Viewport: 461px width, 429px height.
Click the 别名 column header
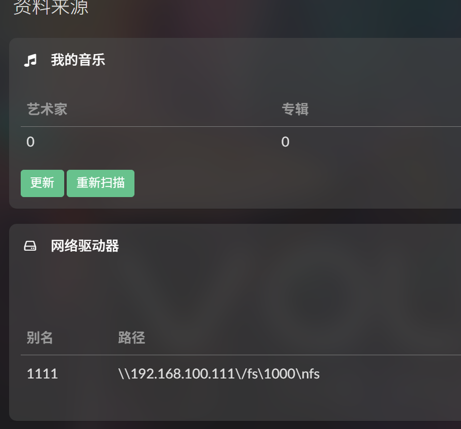40,338
